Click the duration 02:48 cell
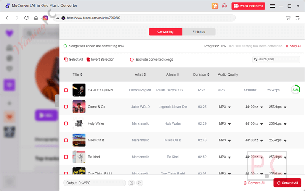 tap(202, 140)
